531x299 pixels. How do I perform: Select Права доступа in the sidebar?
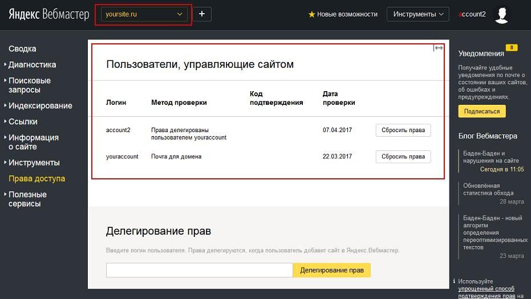coord(37,179)
